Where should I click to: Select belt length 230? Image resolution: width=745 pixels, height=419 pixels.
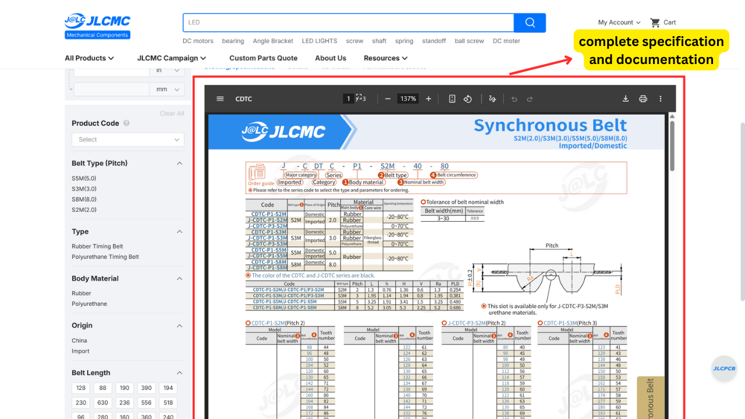[81, 403]
